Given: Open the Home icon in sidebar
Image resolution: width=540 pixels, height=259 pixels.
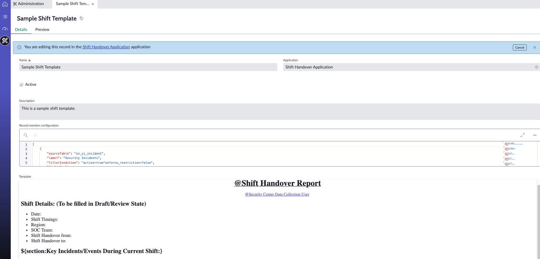Looking at the screenshot, I should click(5, 4).
